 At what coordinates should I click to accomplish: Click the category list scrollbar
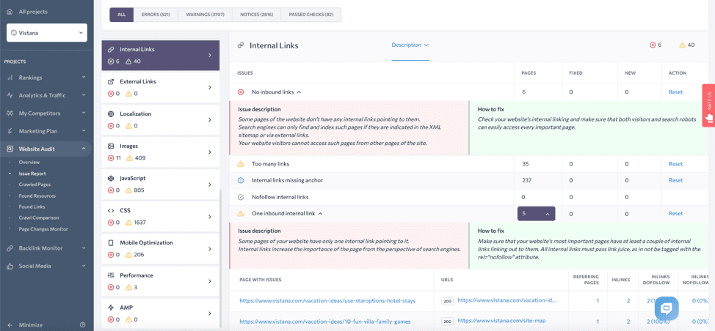[x=220, y=257]
